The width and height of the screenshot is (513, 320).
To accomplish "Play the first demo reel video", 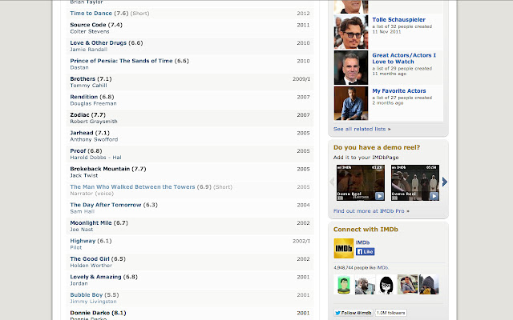I will coord(361,182).
